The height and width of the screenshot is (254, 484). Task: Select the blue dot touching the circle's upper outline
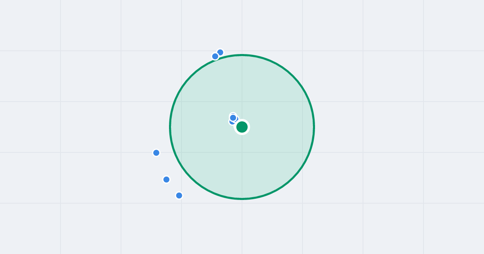[x=215, y=56]
